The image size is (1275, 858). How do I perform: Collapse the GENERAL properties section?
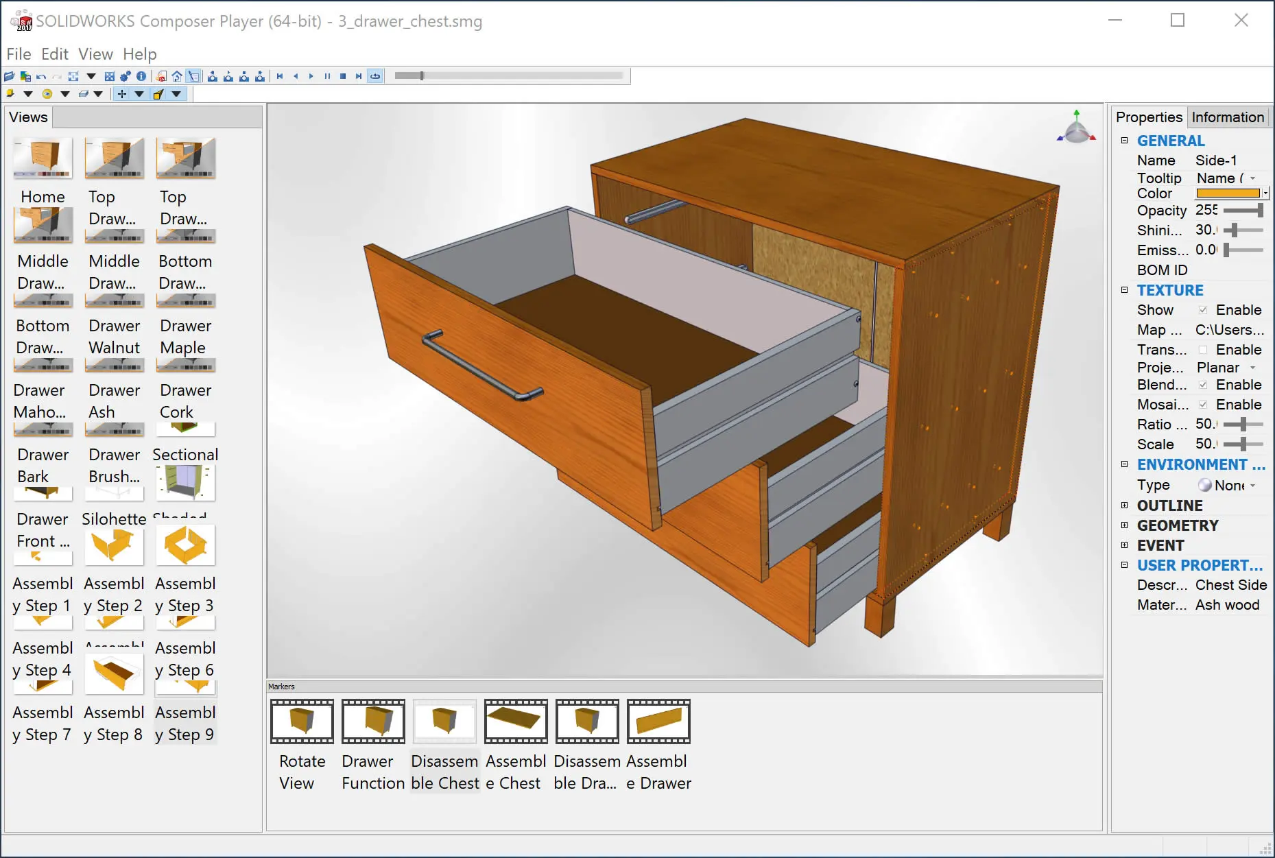tap(1124, 141)
